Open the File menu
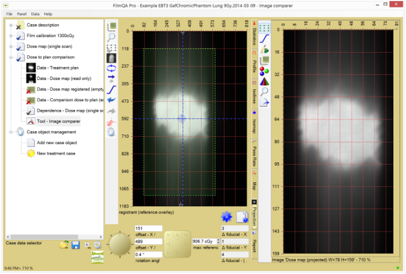406x274 pixels. (9, 14)
